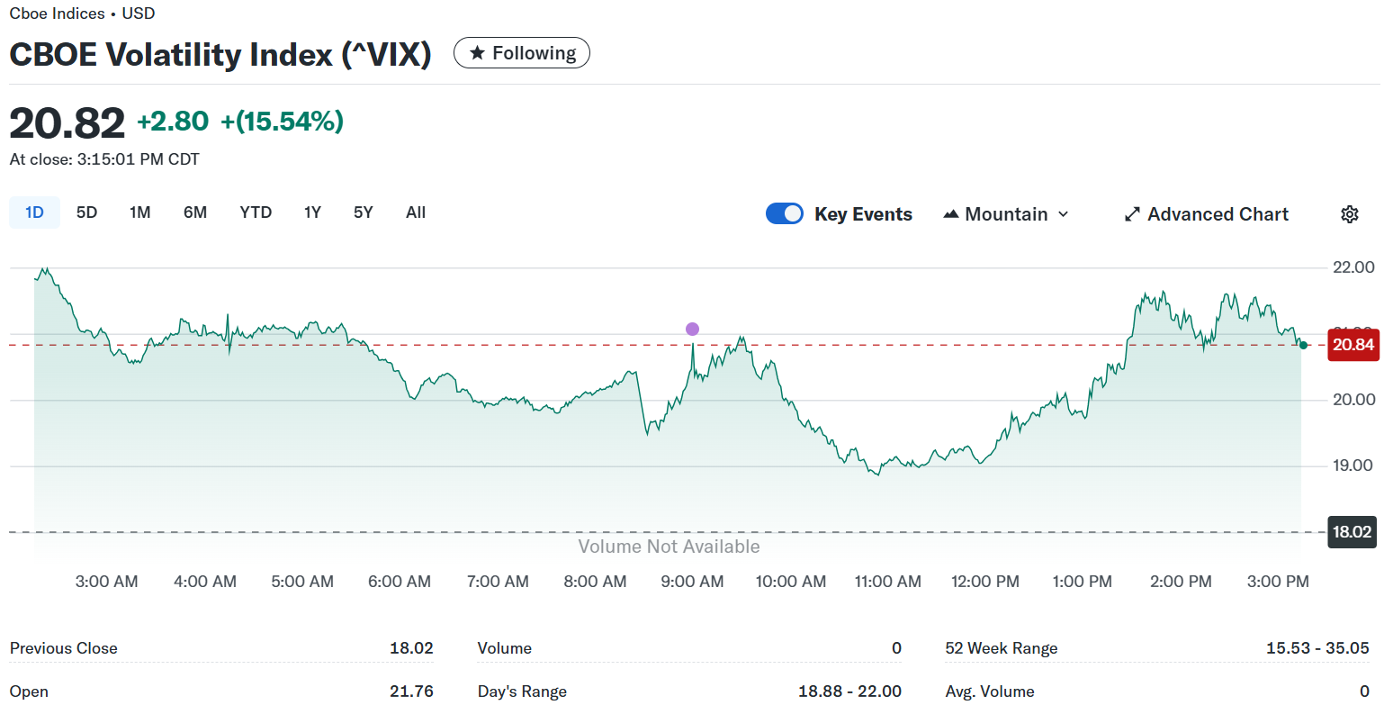
Task: Click the Cboe Indices • USD text
Action: click(x=82, y=14)
